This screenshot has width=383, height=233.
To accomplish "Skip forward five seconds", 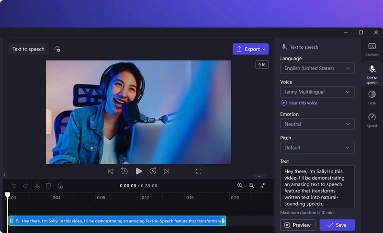I will point(153,171).
